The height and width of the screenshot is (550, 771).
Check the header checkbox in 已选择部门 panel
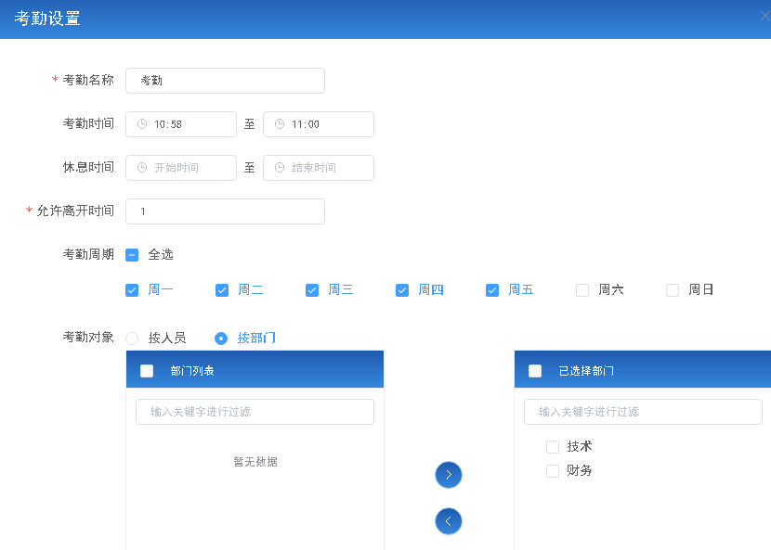click(x=534, y=369)
